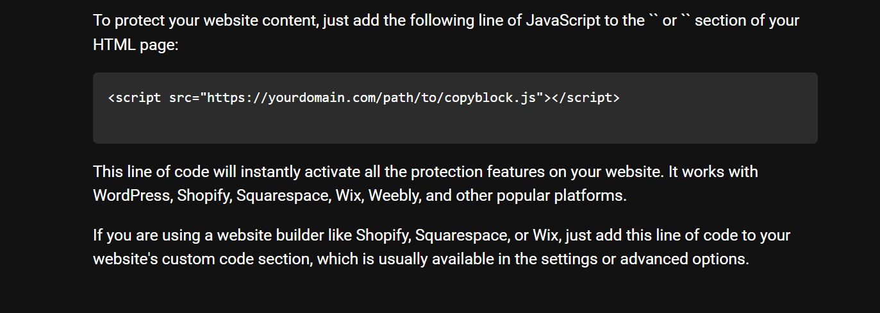Click the phrase 'other popular platforms'
880x313 pixels.
point(540,196)
